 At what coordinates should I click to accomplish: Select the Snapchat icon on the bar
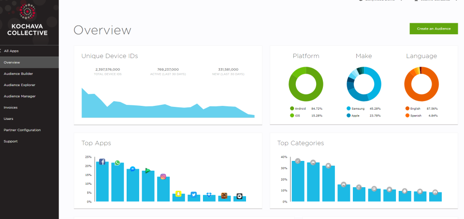coord(178,194)
